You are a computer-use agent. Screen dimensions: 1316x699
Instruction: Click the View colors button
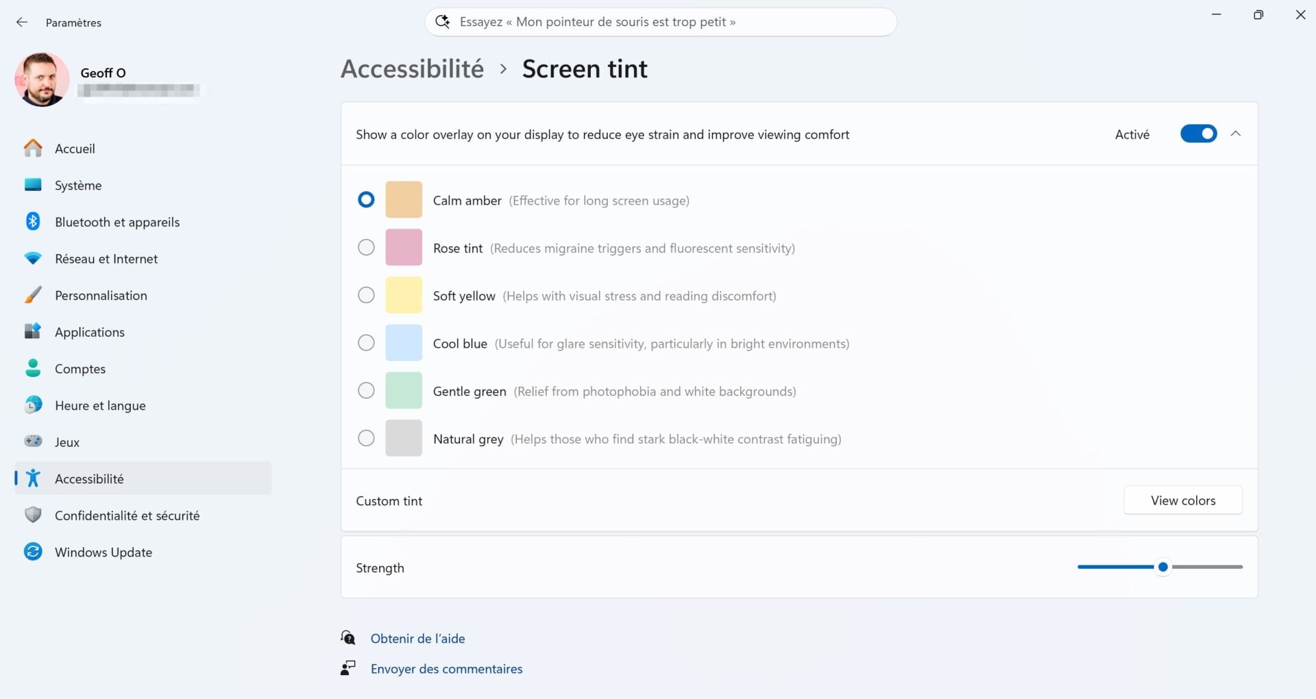pos(1182,500)
